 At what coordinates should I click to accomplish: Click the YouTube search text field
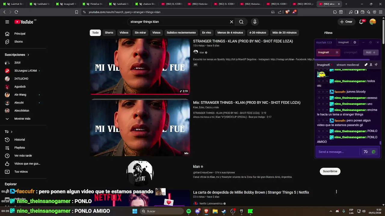[179, 22]
